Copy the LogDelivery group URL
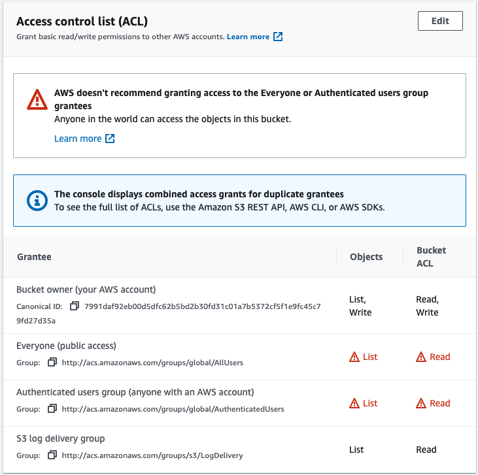Viewport: 478px width, 475px height. [52, 455]
